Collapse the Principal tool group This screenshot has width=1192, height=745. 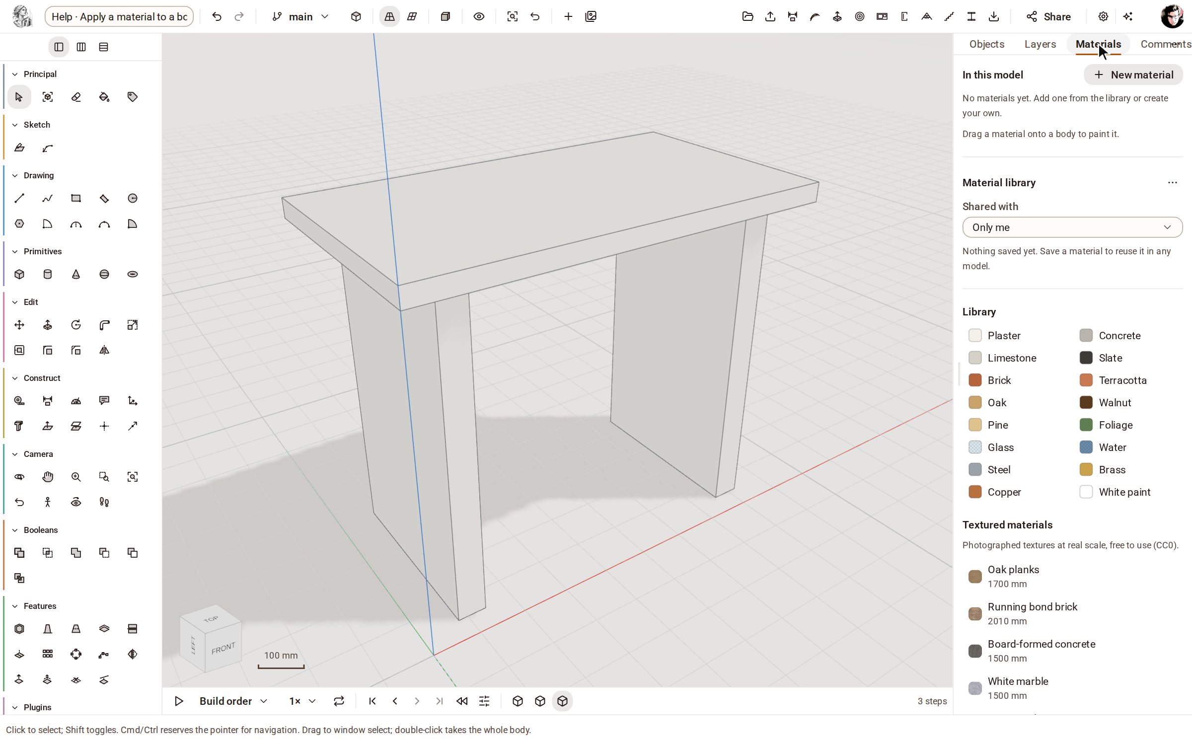tap(15, 74)
